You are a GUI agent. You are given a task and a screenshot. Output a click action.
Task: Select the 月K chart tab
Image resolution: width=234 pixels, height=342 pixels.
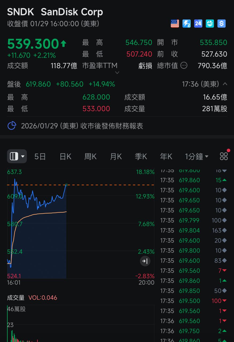click(116, 157)
